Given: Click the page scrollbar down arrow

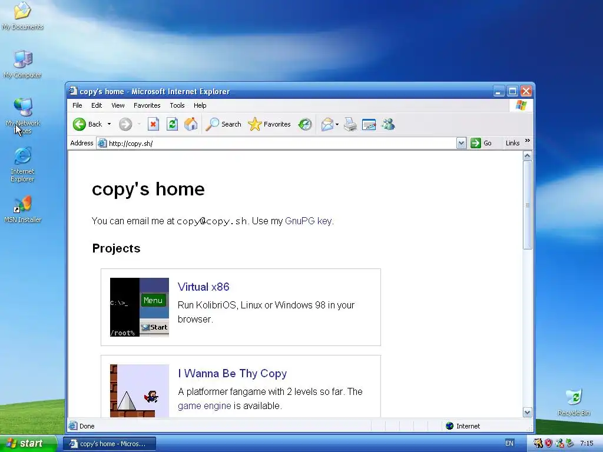Looking at the screenshot, I should [x=527, y=413].
